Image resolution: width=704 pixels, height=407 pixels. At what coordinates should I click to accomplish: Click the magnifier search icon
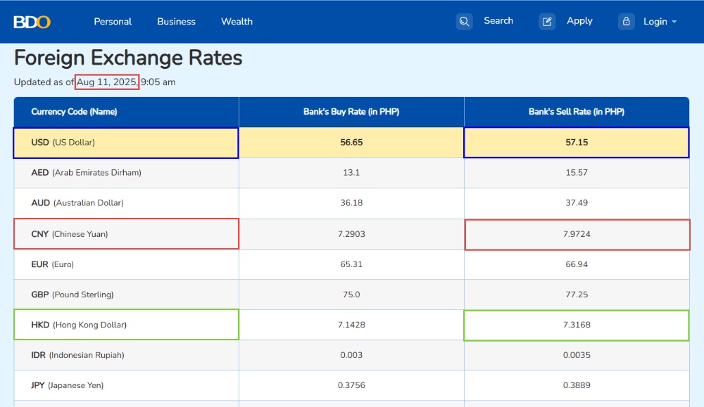464,22
